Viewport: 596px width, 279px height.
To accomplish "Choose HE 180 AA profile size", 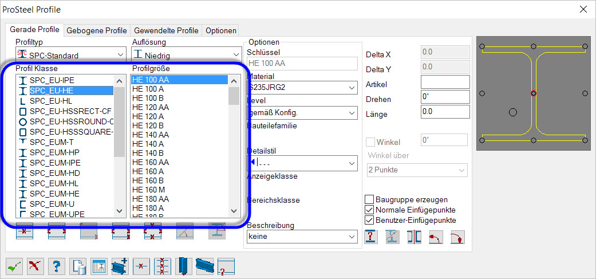I will [151, 199].
